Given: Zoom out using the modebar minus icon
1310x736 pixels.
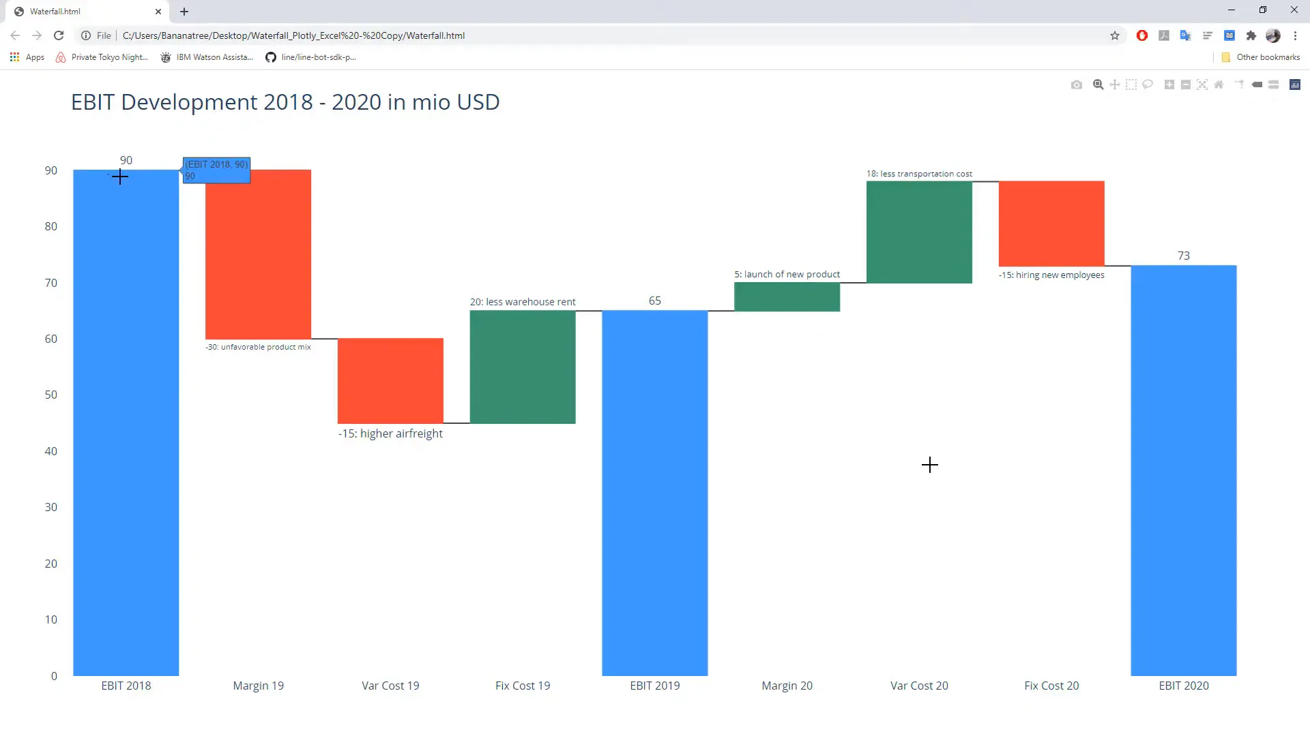Looking at the screenshot, I should [1186, 85].
